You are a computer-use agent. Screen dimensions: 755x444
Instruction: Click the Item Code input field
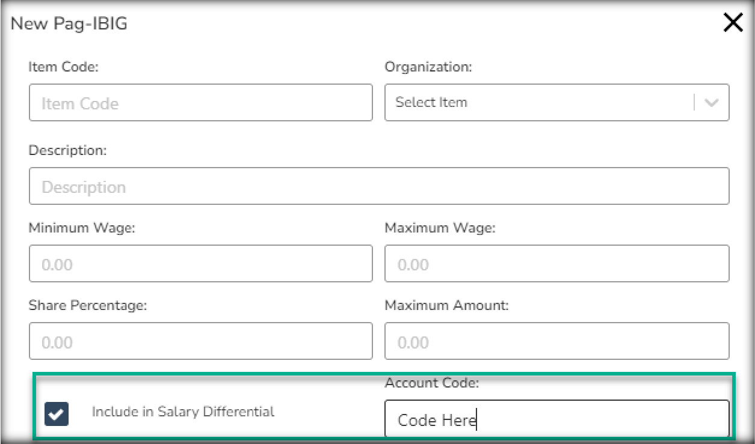(200, 103)
